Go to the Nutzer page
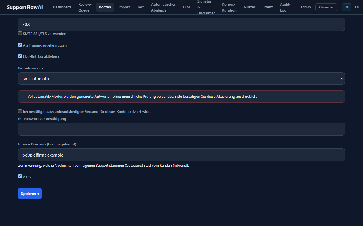Image resolution: width=363 pixels, height=226 pixels. [250, 7]
